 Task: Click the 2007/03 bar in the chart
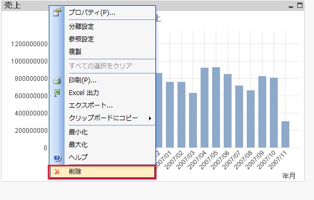(193, 120)
